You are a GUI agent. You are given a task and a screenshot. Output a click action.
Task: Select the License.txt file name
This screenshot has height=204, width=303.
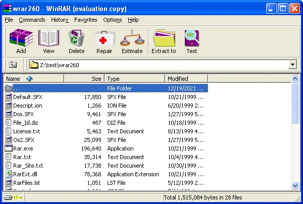(x=26, y=131)
